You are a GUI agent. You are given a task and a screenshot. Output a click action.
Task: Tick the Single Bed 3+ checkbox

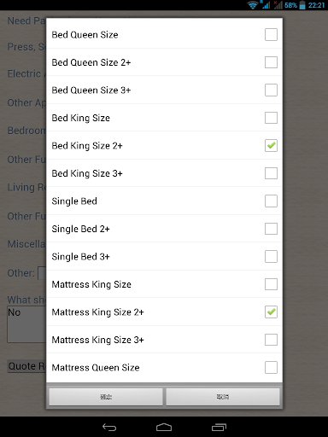coord(271,256)
